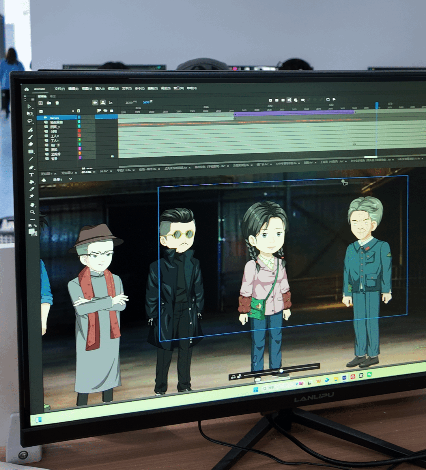The height and width of the screenshot is (470, 426).
Task: Expand the scene dropdown chevron
Action: coord(71,179)
